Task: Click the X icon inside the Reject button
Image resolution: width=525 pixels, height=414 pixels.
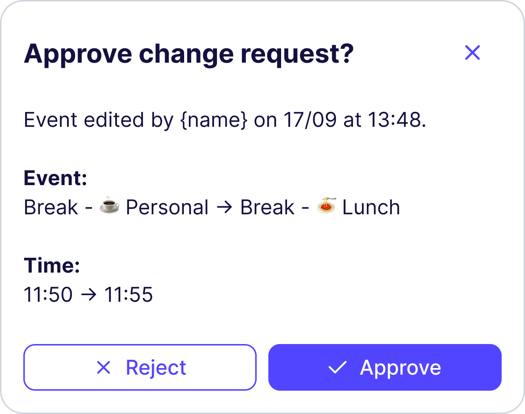Action: click(x=104, y=367)
